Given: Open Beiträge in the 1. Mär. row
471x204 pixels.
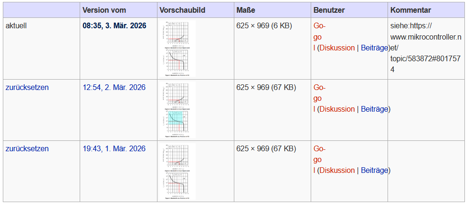Looking at the screenshot, I should coord(374,170).
